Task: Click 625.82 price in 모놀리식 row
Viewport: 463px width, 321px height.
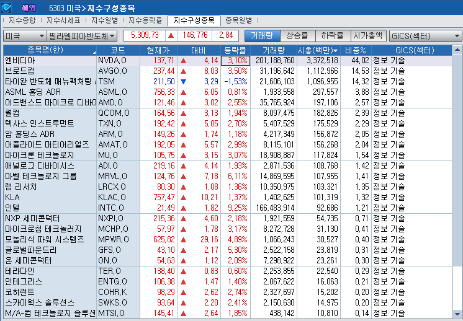Action: (164, 240)
